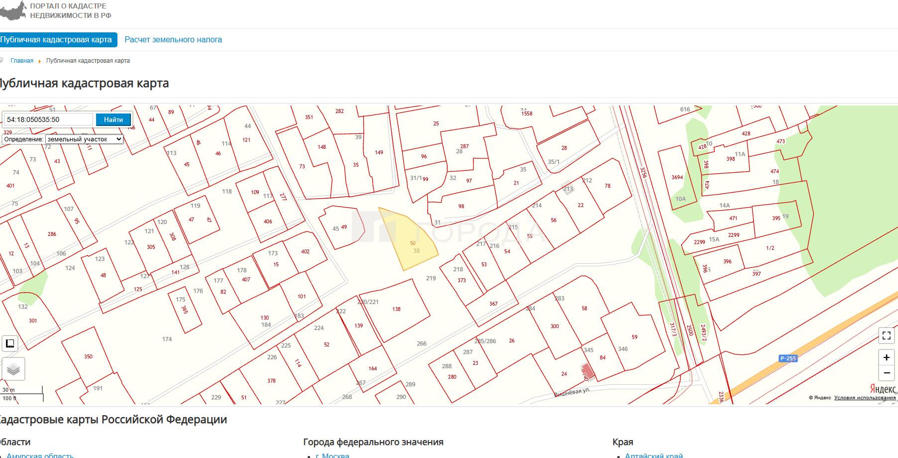
Task: Open the Алтайский край link
Action: point(654,455)
